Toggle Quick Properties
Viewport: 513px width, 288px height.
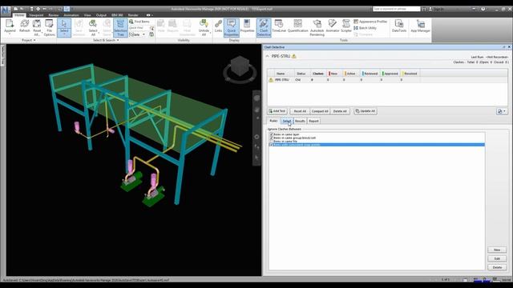[232, 27]
